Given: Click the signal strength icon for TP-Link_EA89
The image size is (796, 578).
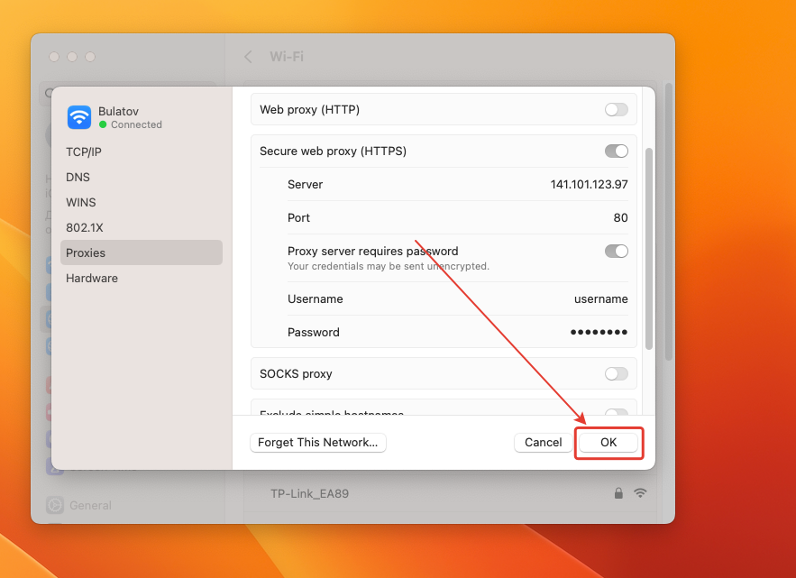Looking at the screenshot, I should 640,493.
